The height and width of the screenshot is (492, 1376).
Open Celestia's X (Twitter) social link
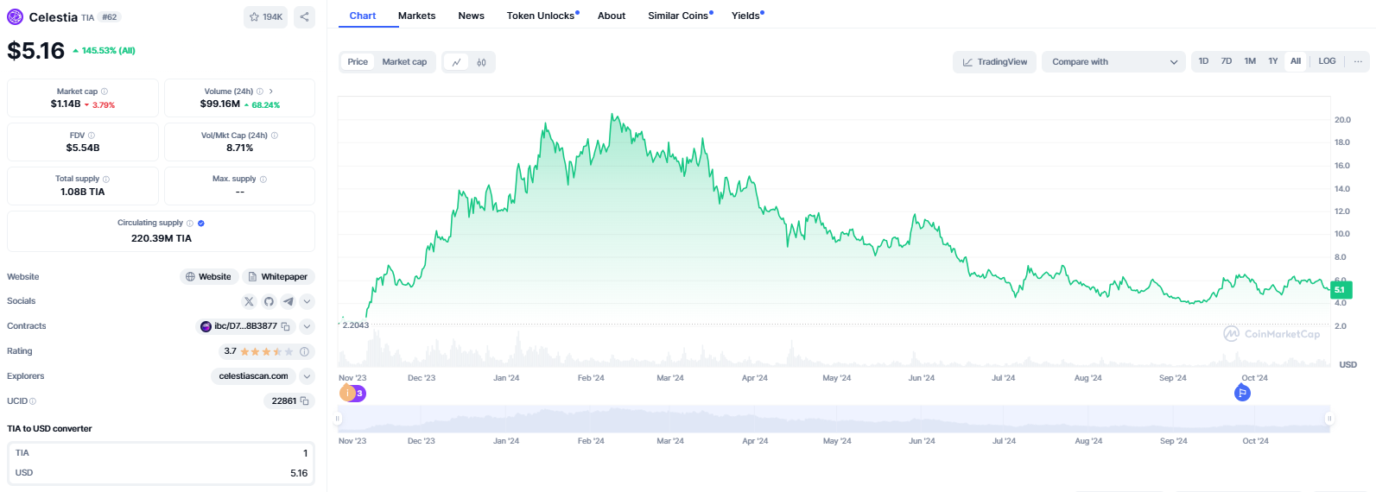coord(250,301)
